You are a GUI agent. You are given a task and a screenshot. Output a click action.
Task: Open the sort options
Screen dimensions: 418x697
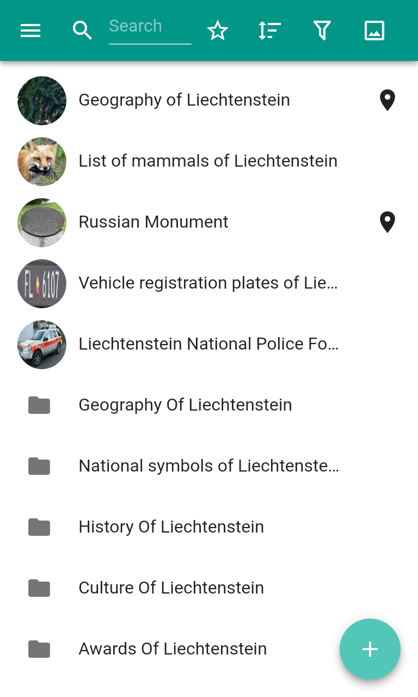pyautogui.click(x=269, y=30)
